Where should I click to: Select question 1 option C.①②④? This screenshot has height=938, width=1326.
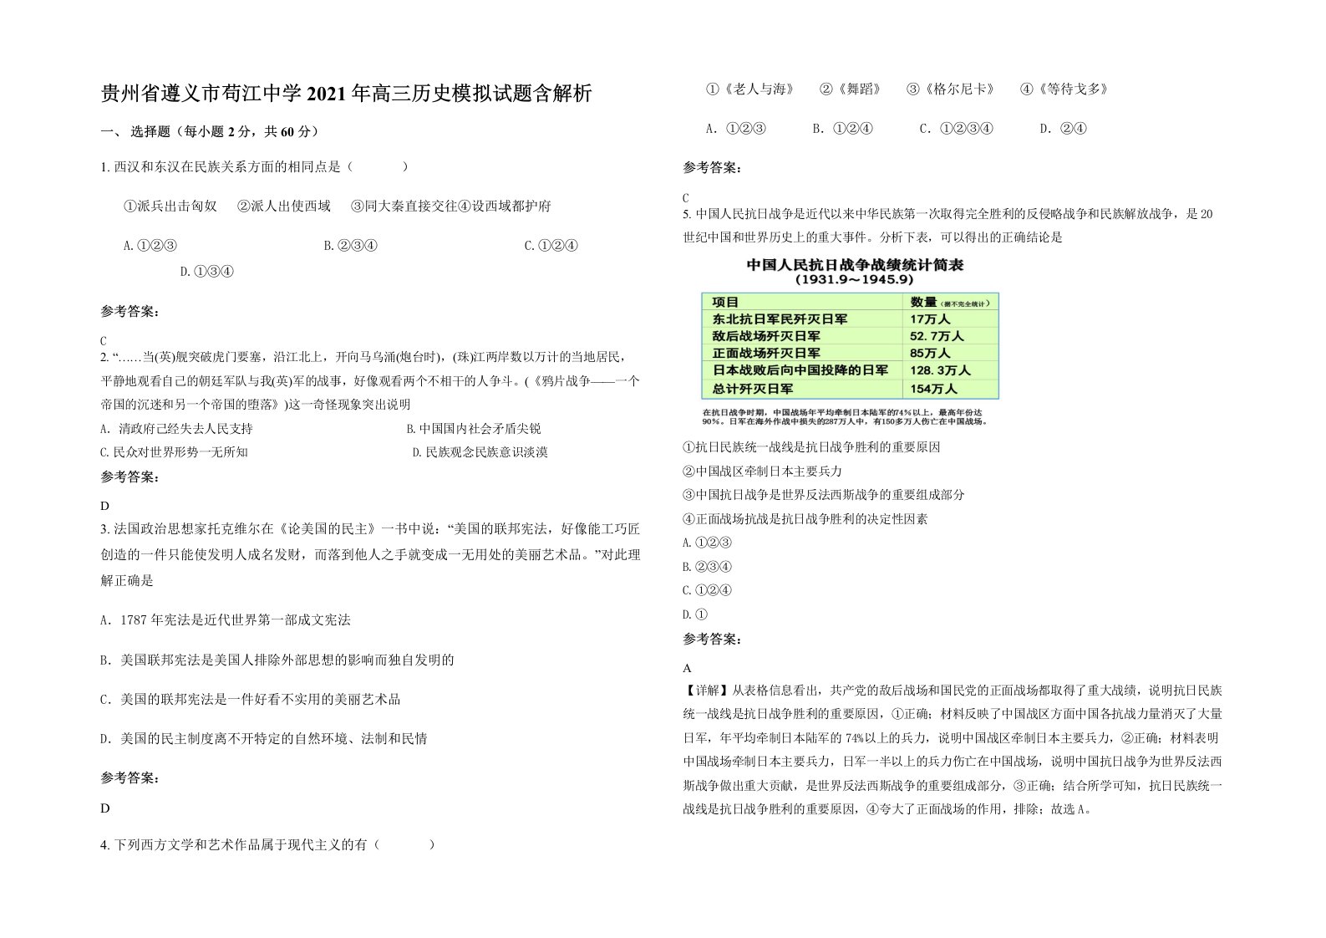pyautogui.click(x=551, y=246)
